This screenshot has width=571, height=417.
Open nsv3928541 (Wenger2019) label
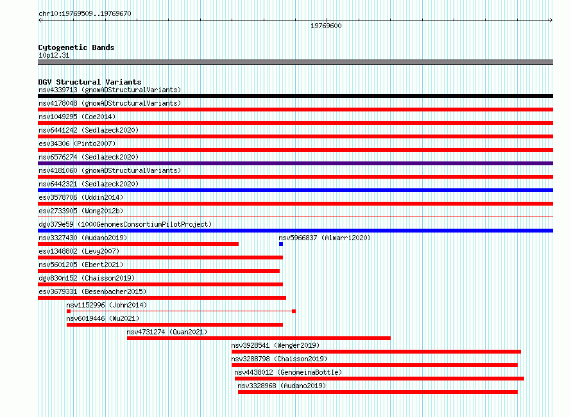coord(275,345)
